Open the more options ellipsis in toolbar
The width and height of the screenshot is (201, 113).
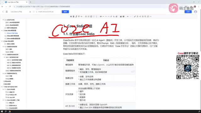point(151,17)
